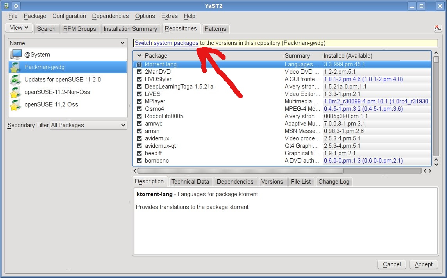Select the Repositories tab
Screen dimensions: 447x278
click(181, 28)
